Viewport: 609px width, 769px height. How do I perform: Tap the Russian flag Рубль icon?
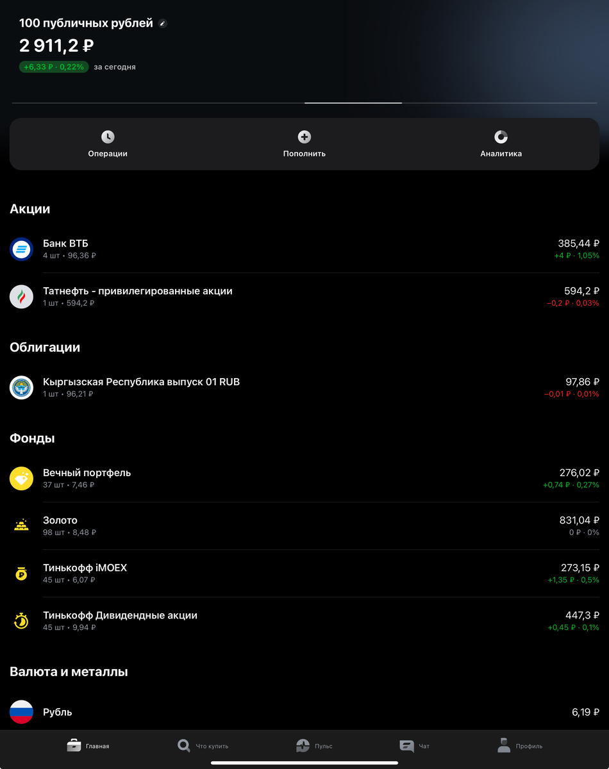coord(21,712)
